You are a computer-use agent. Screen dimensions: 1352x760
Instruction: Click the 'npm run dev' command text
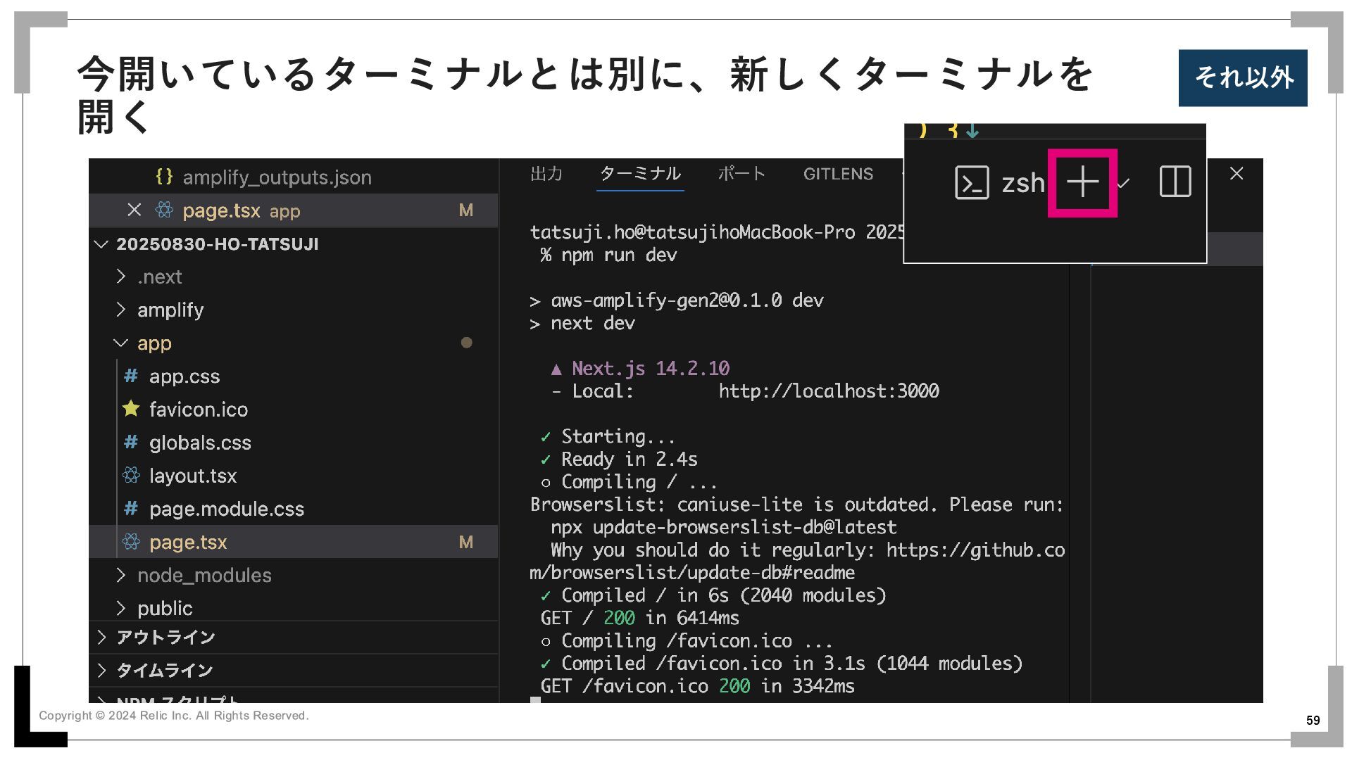coord(619,255)
